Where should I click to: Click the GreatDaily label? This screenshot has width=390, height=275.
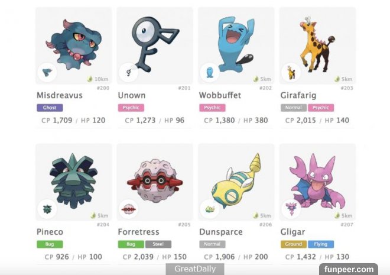click(x=195, y=269)
